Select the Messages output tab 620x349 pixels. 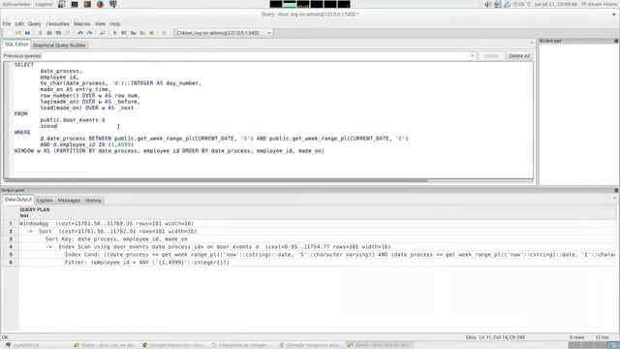69,201
